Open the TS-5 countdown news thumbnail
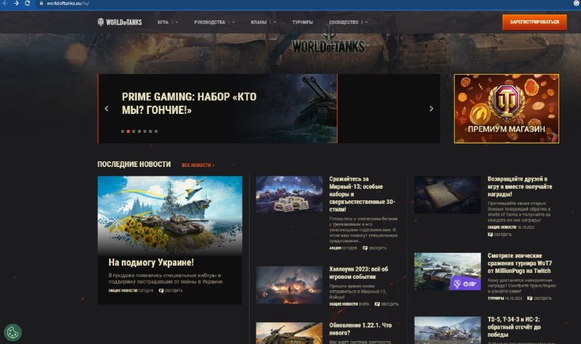581x344 pixels. point(447,330)
